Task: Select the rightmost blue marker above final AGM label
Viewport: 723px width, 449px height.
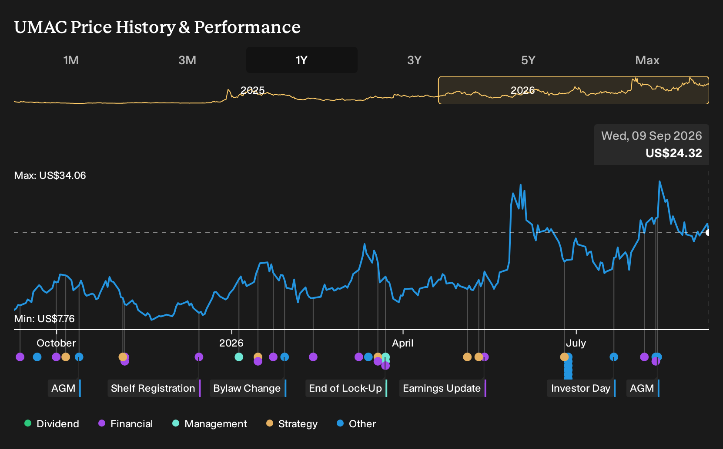Action: [658, 357]
